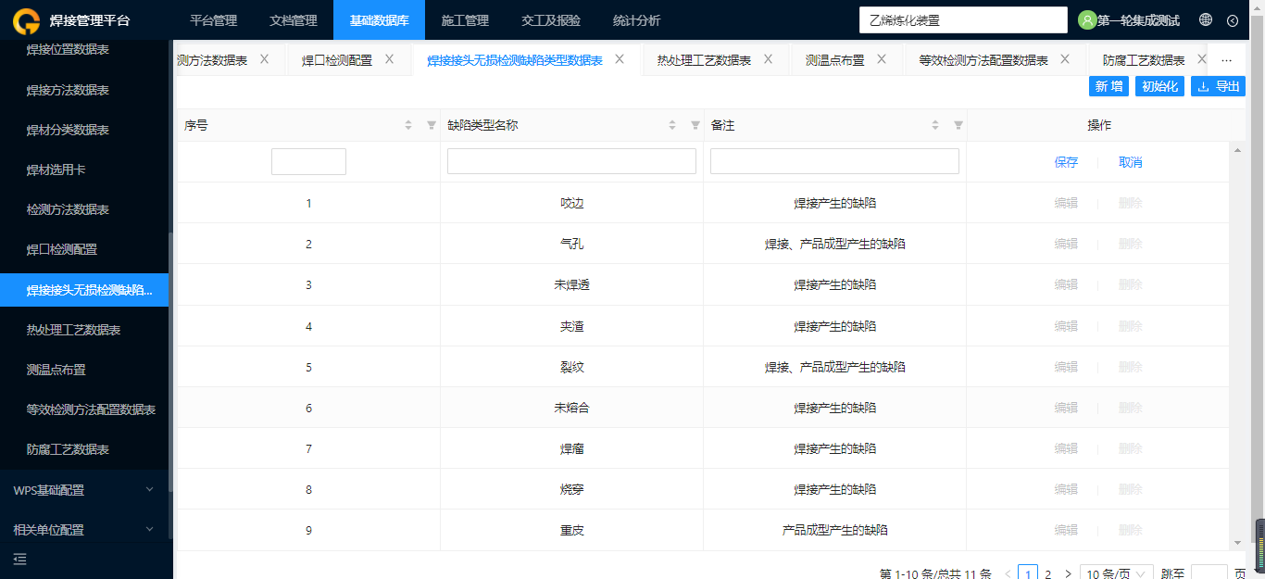Click the 烧穿 cell
This screenshot has height=579, width=1265.
(x=571, y=489)
